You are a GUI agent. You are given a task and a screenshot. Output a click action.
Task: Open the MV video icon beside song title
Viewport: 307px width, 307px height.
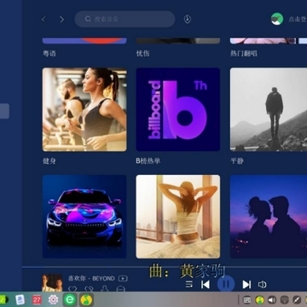pyautogui.click(x=123, y=279)
